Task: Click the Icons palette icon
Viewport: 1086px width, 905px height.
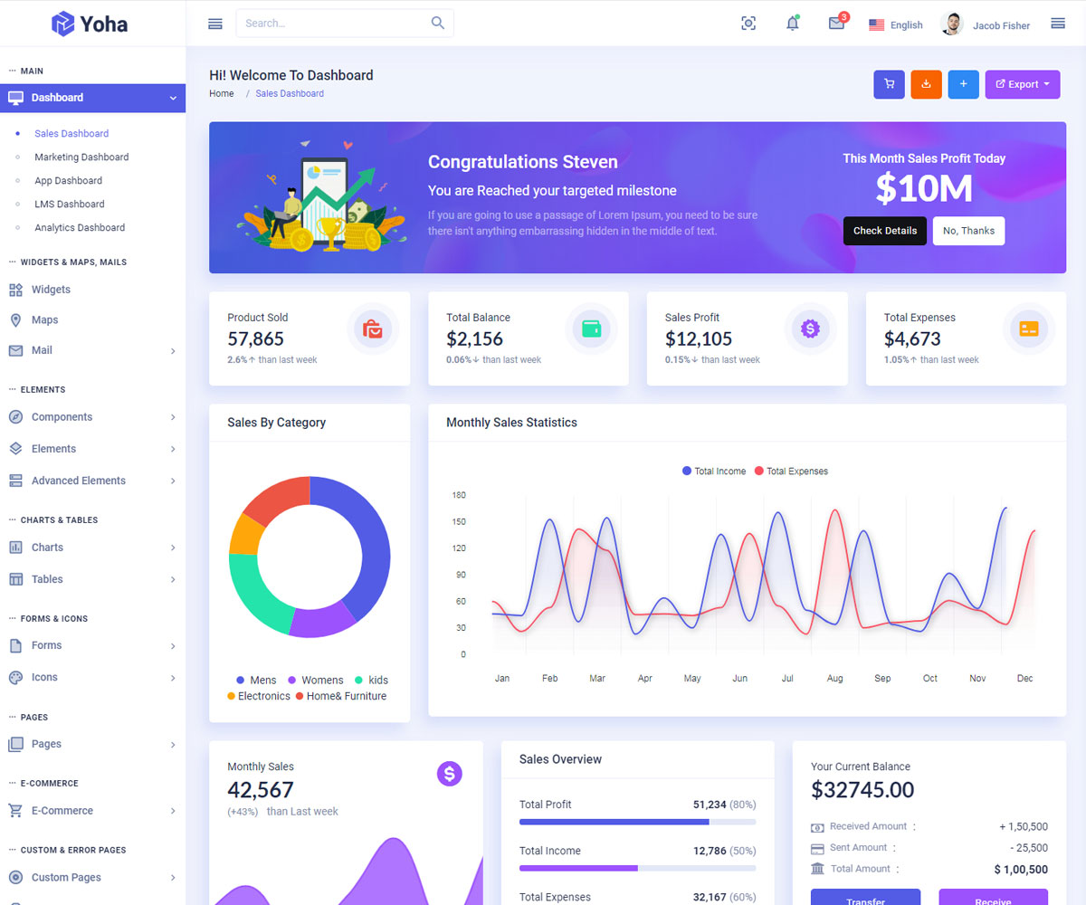Action: coord(15,678)
